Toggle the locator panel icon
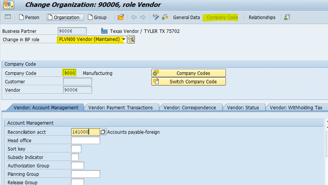This screenshot has width=328, height=185. (8, 17)
